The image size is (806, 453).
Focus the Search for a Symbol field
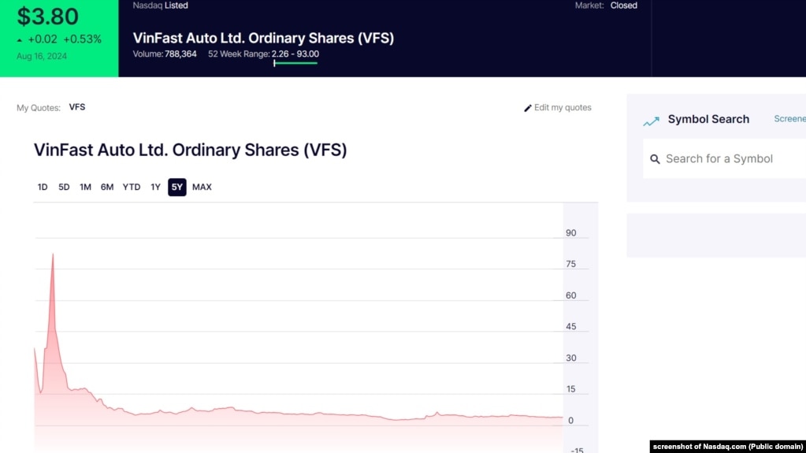[725, 159]
